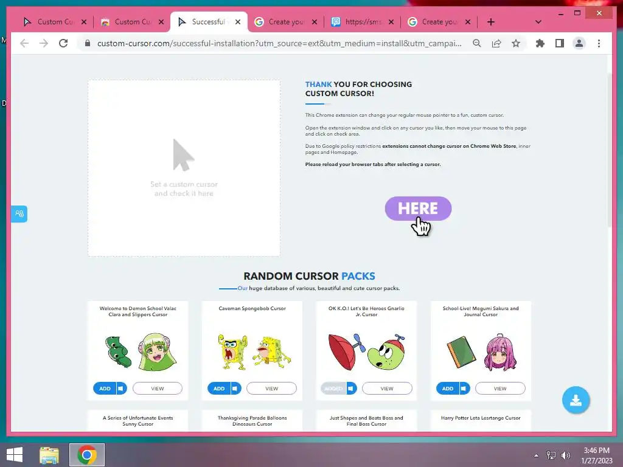Viewport: 623px width, 467px height.
Task: Go forward to next page
Action: tap(44, 43)
